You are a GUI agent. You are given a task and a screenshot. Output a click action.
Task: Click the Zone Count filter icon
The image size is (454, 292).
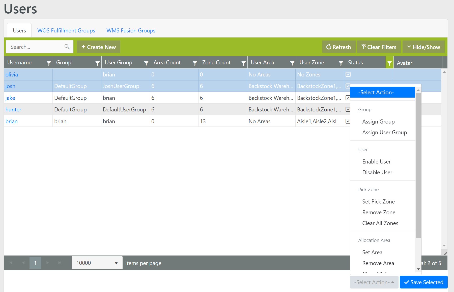click(243, 63)
